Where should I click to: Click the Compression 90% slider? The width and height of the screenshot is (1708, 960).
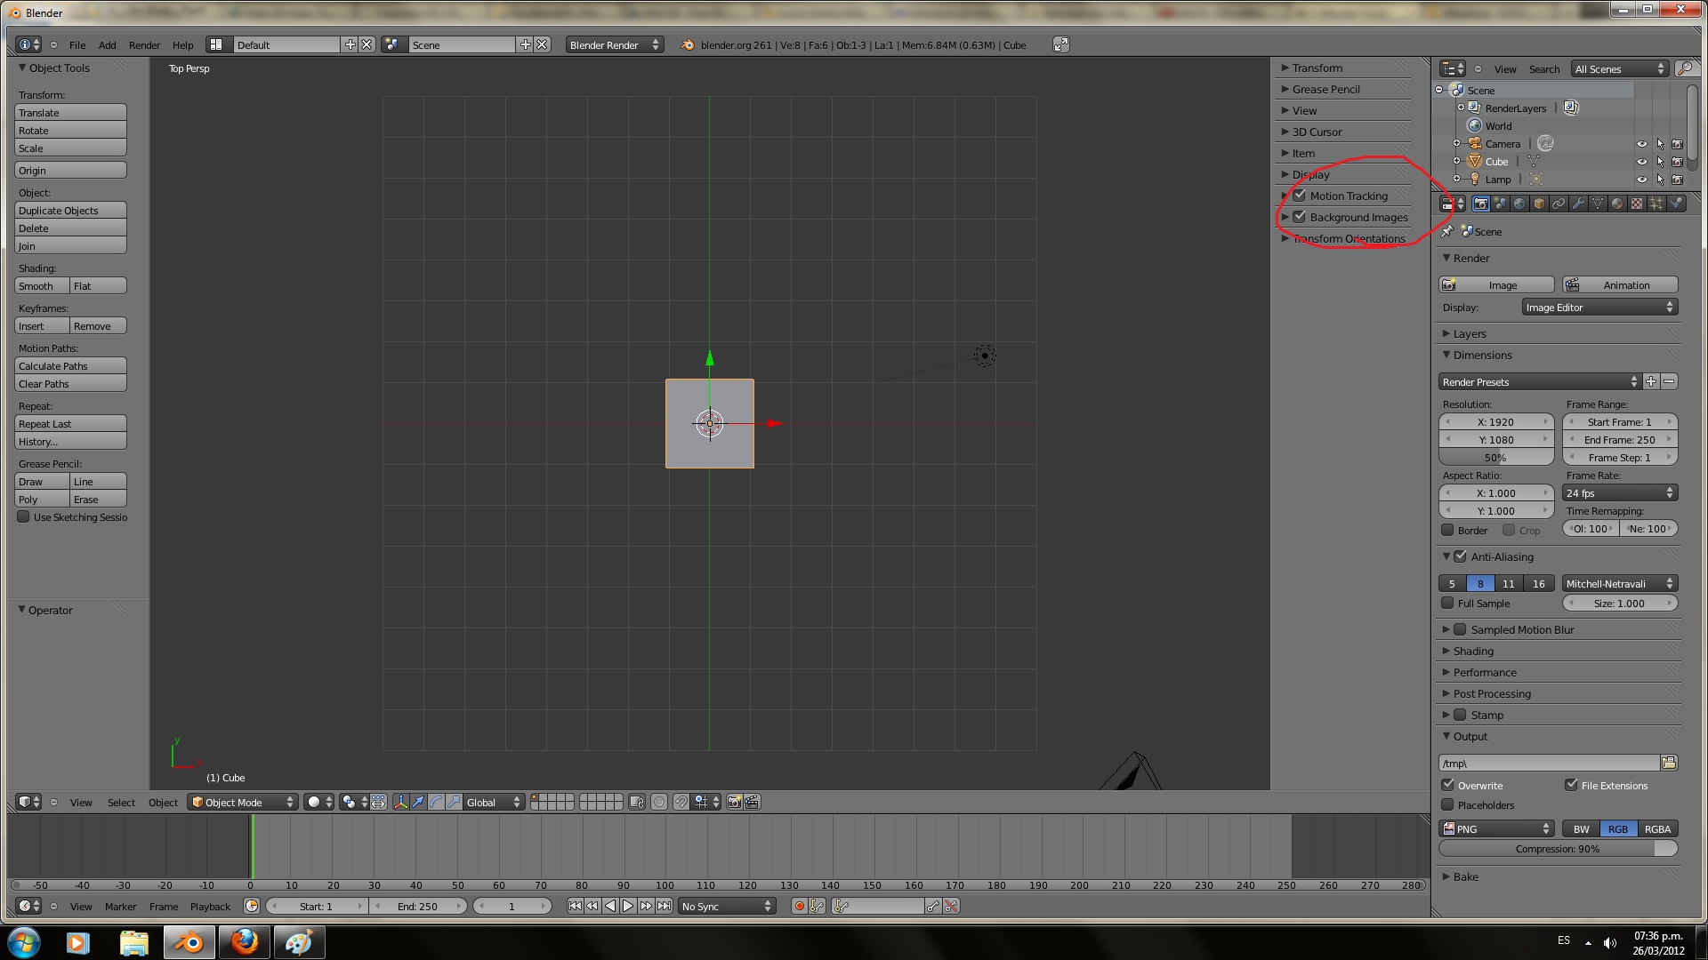click(x=1558, y=849)
